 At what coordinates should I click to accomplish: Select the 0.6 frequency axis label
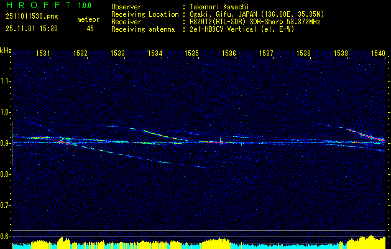[x=4, y=237]
